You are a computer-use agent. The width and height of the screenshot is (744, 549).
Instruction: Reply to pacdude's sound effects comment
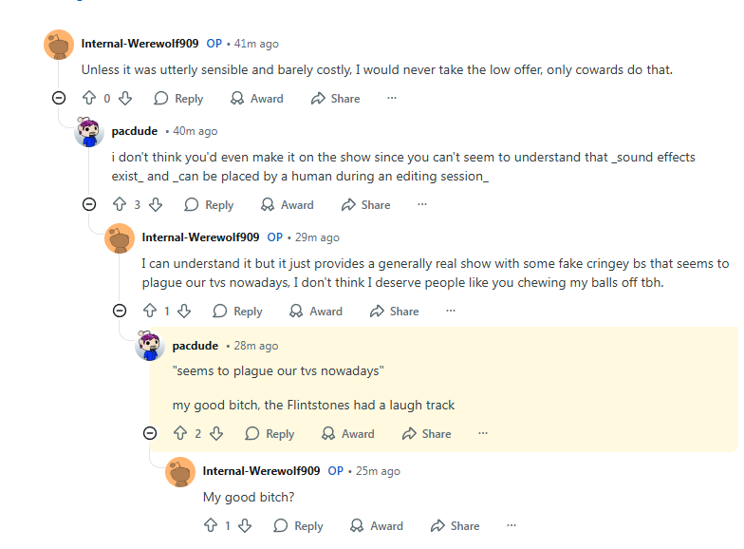point(209,205)
